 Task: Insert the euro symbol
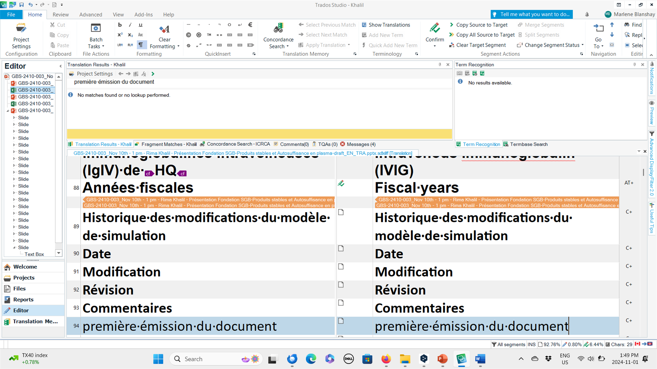tap(250, 25)
